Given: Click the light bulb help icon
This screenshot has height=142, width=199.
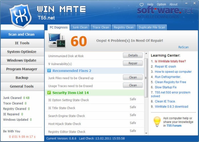Looking at the screenshot, I should 157,122.
